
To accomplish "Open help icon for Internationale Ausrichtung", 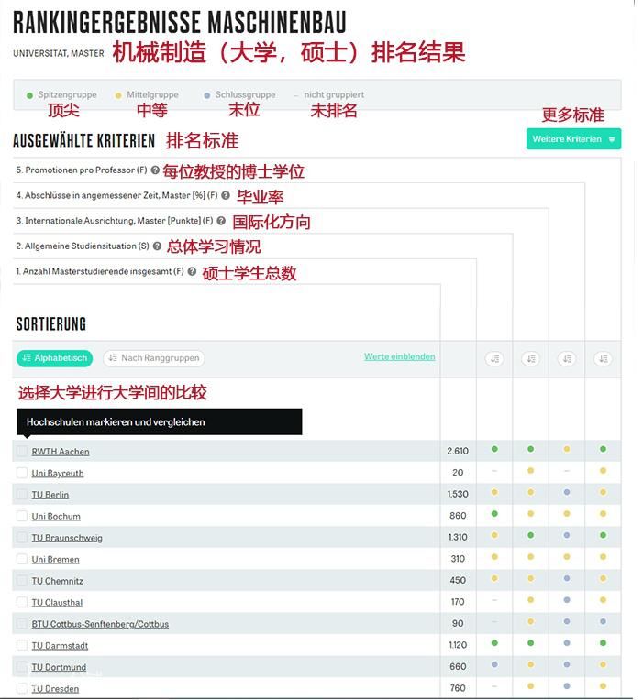I will coord(221,221).
